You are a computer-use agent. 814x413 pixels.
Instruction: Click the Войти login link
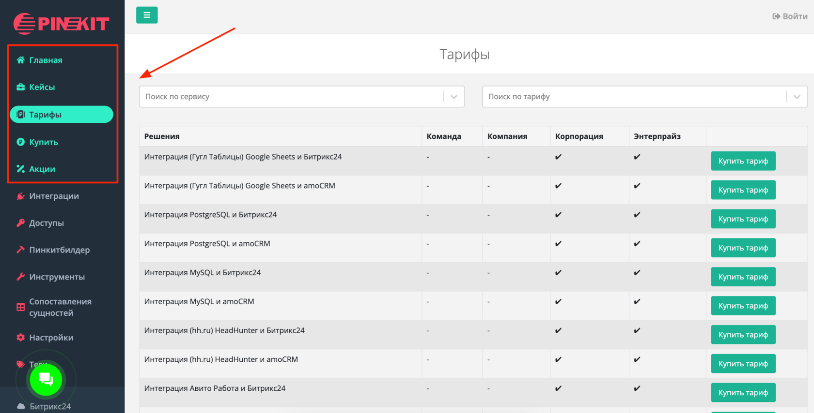(x=795, y=16)
